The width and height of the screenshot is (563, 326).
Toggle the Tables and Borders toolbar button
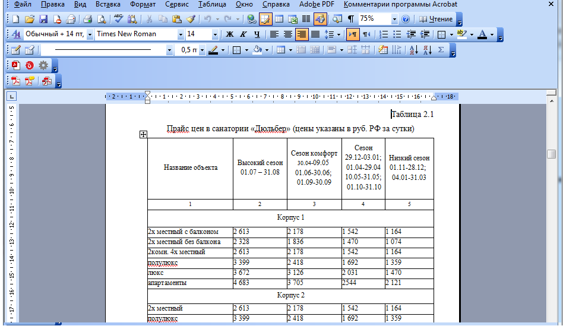pos(265,19)
